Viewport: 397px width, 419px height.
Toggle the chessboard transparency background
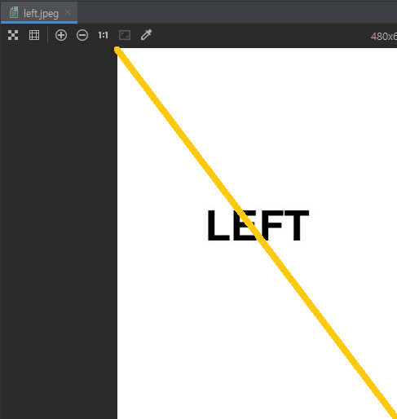(x=13, y=35)
